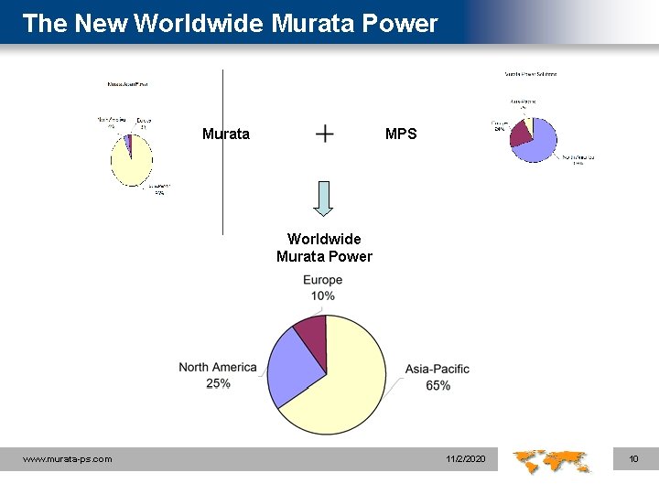
Task: Select the 'Murata' label text
Action: point(226,134)
